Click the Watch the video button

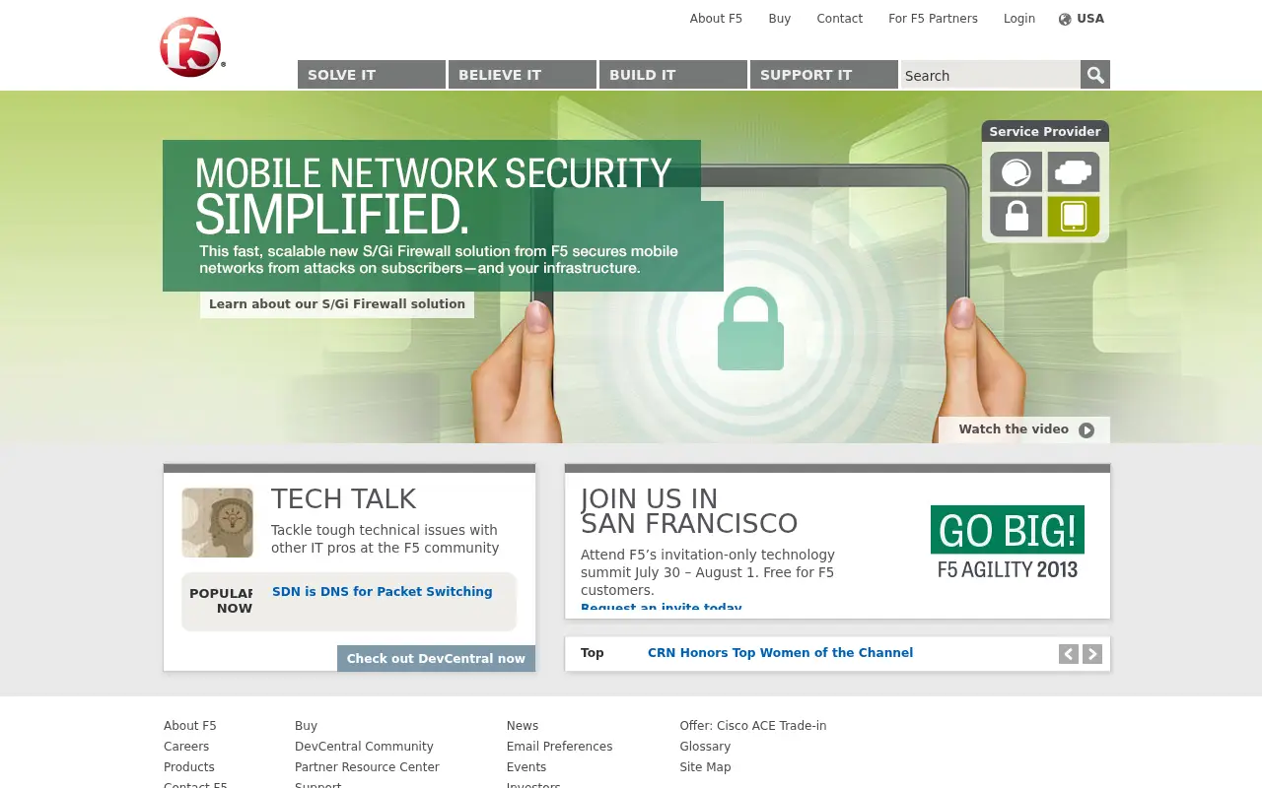(x=1024, y=429)
